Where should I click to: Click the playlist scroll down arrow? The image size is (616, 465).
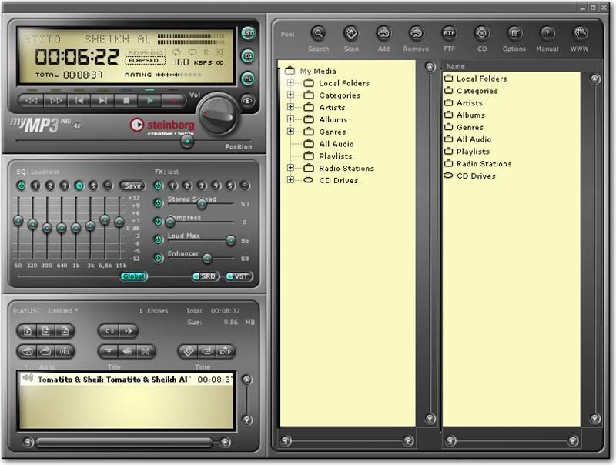[247, 420]
